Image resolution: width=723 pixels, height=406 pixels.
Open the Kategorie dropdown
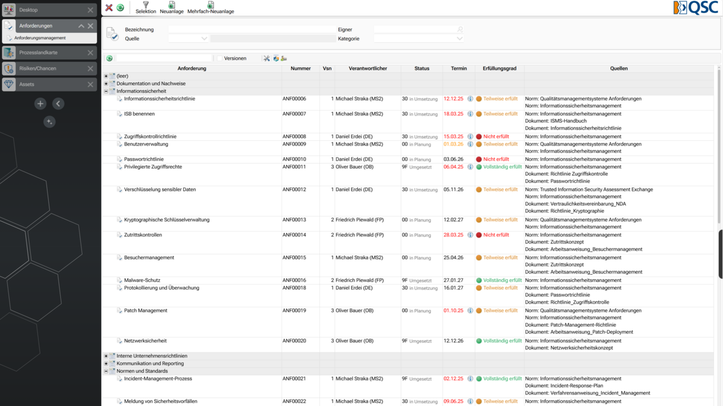click(460, 38)
